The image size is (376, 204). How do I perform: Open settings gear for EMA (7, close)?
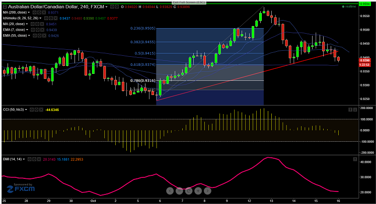(38, 30)
